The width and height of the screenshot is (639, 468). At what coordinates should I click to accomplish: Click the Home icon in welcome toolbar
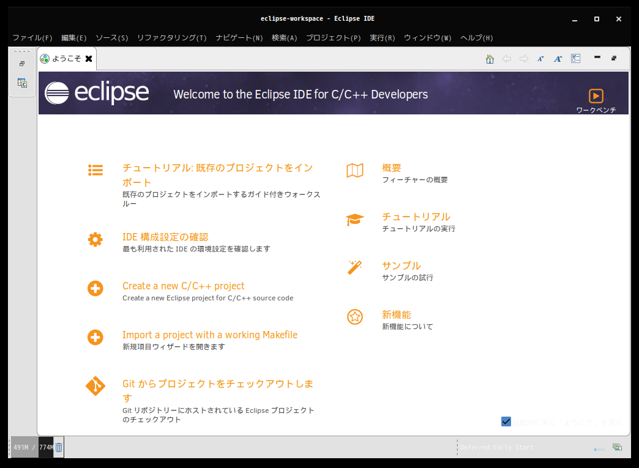[x=490, y=59]
